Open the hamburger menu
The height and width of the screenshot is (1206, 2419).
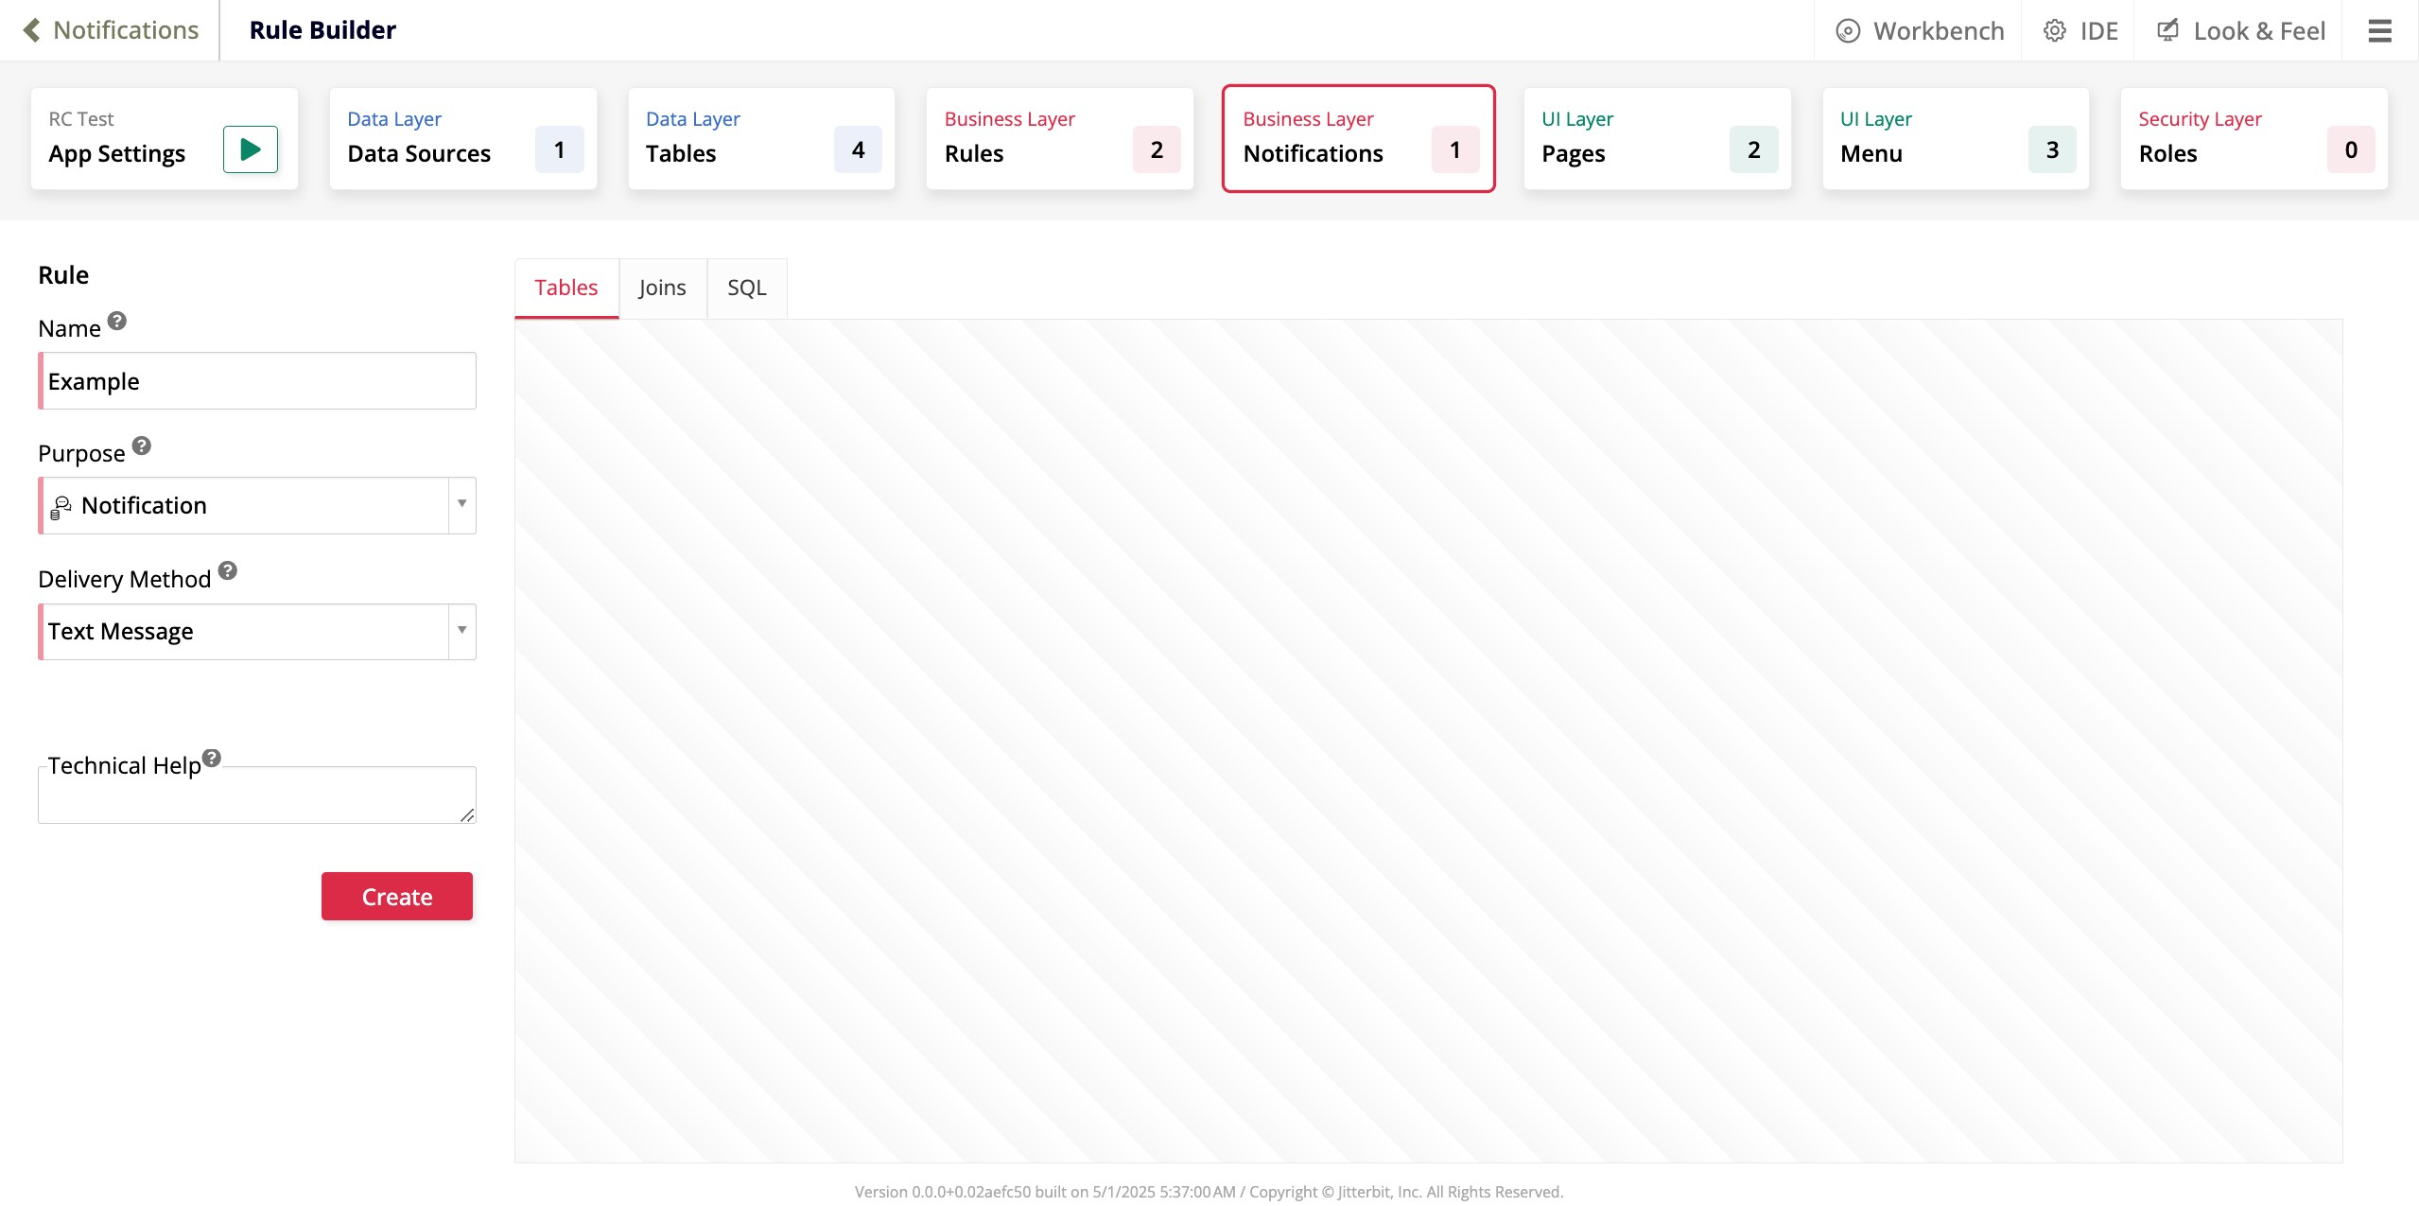tap(2379, 29)
